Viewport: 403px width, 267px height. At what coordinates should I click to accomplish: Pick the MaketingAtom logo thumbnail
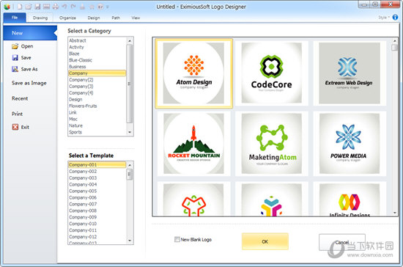[271, 144]
